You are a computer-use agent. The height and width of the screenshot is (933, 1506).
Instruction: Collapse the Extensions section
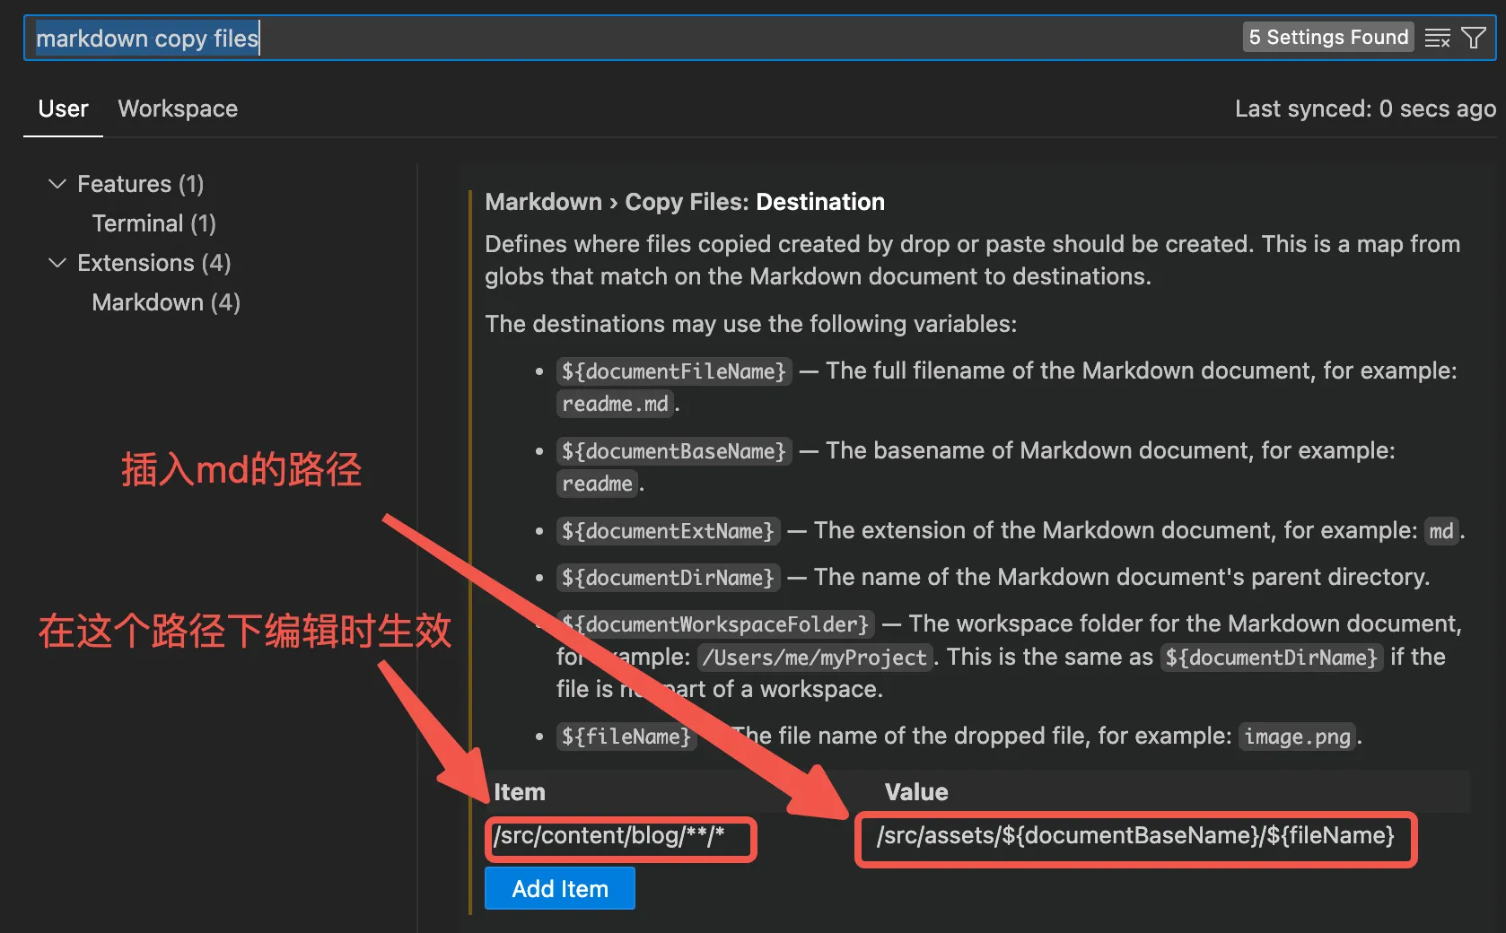click(x=57, y=263)
